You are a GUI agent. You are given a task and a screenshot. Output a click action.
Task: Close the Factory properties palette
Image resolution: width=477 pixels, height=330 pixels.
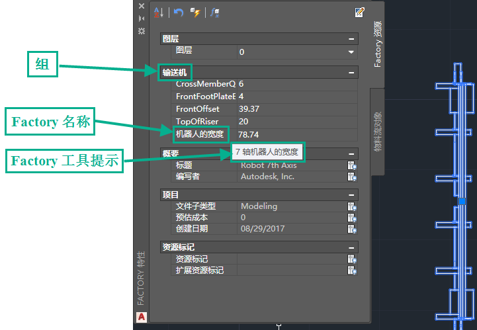pos(142,6)
